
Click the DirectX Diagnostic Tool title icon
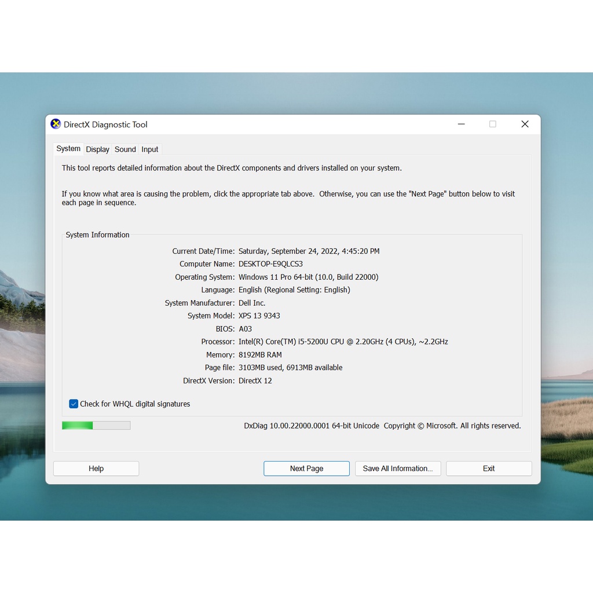point(56,124)
